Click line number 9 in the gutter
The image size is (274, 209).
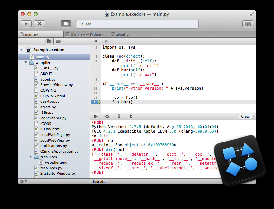tap(96, 84)
